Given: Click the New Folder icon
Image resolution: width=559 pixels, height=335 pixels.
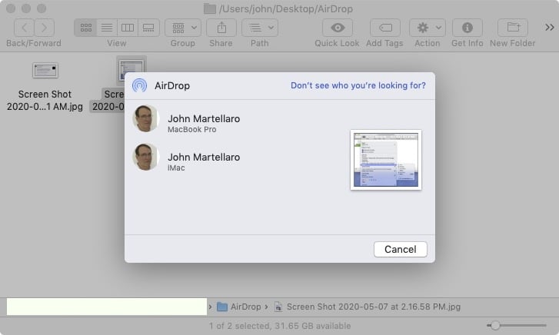Looking at the screenshot, I should pyautogui.click(x=513, y=28).
